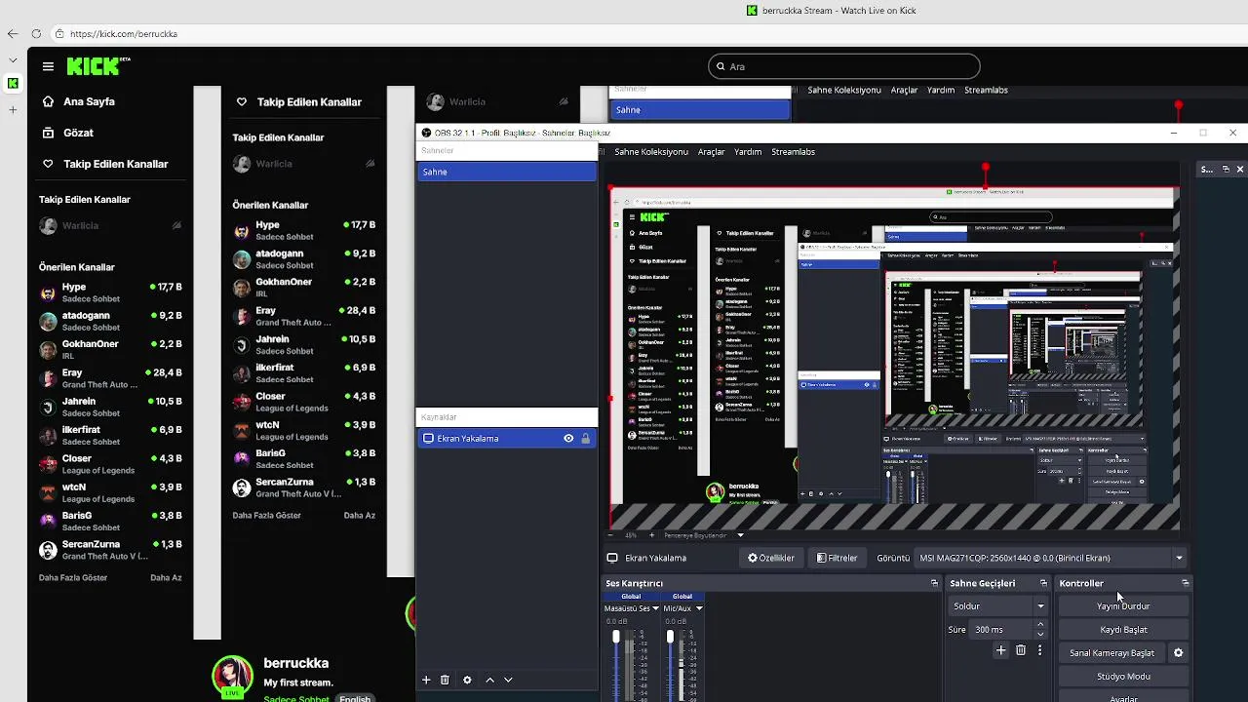Click the 300 ms Süre duration field
The height and width of the screenshot is (702, 1248).
[1001, 630]
